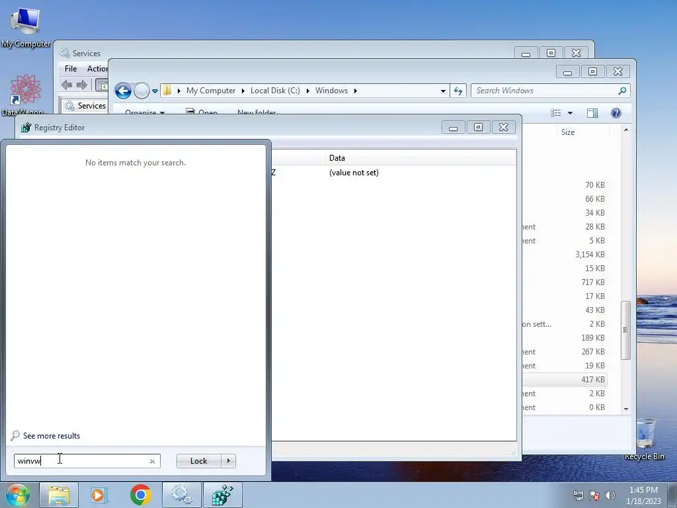Show the preview pane in Explorer
Viewport: 677px width, 508px height.
tap(592, 113)
